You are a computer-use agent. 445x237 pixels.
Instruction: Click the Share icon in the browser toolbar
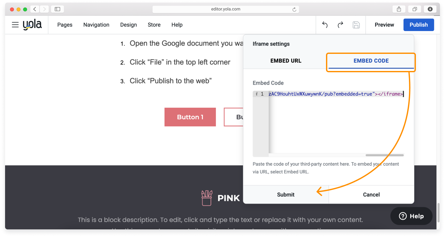click(398, 9)
